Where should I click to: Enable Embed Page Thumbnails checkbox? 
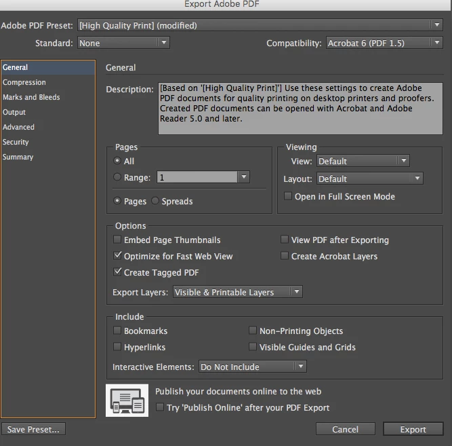click(x=117, y=240)
